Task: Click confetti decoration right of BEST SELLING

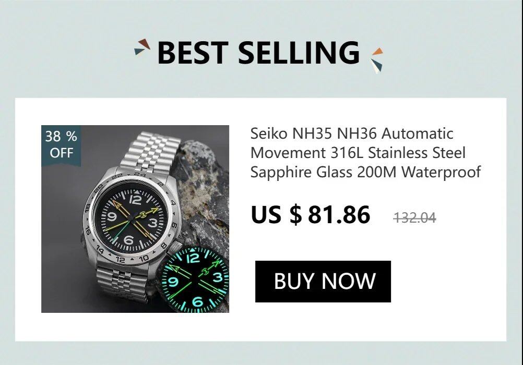Action: (376, 60)
